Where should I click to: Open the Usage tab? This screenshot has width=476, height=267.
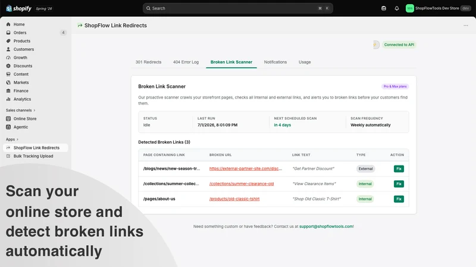point(305,62)
